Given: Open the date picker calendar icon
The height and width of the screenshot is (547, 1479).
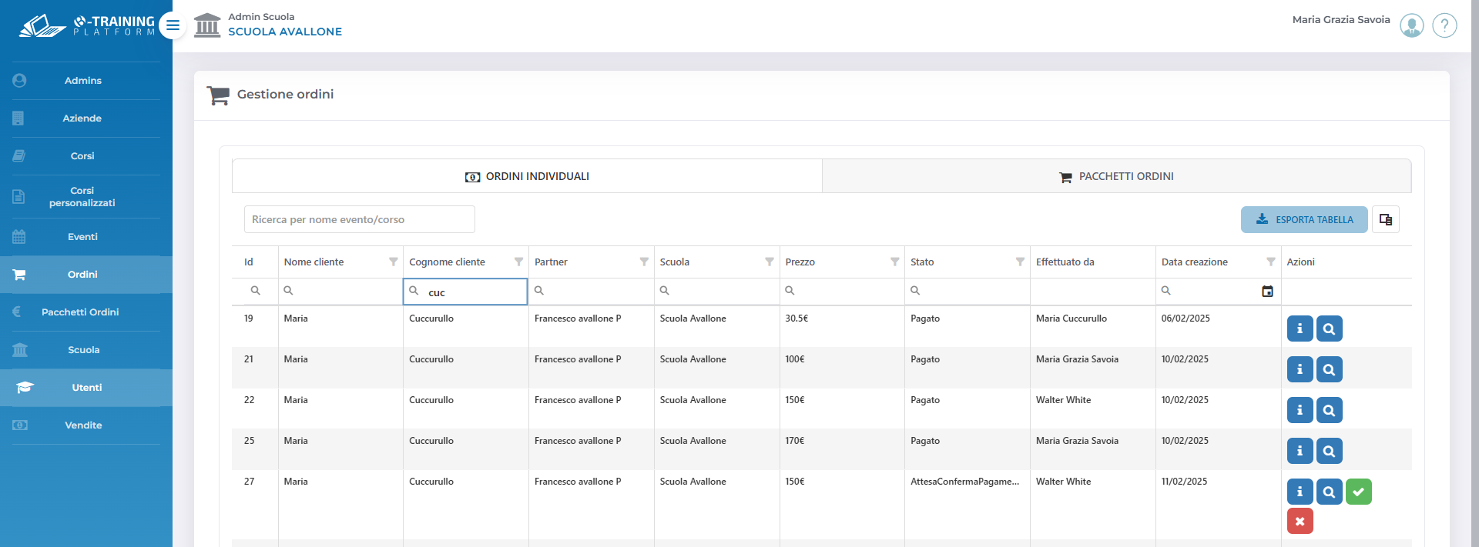Looking at the screenshot, I should [1267, 292].
